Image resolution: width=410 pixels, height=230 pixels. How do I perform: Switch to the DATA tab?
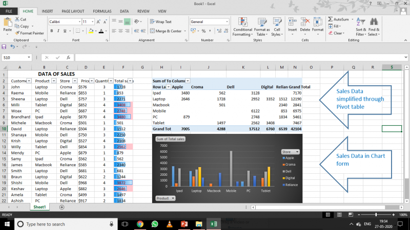(x=124, y=11)
